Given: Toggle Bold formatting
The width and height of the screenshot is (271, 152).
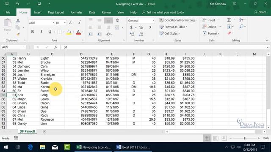Looking at the screenshot, I should click(32, 32).
